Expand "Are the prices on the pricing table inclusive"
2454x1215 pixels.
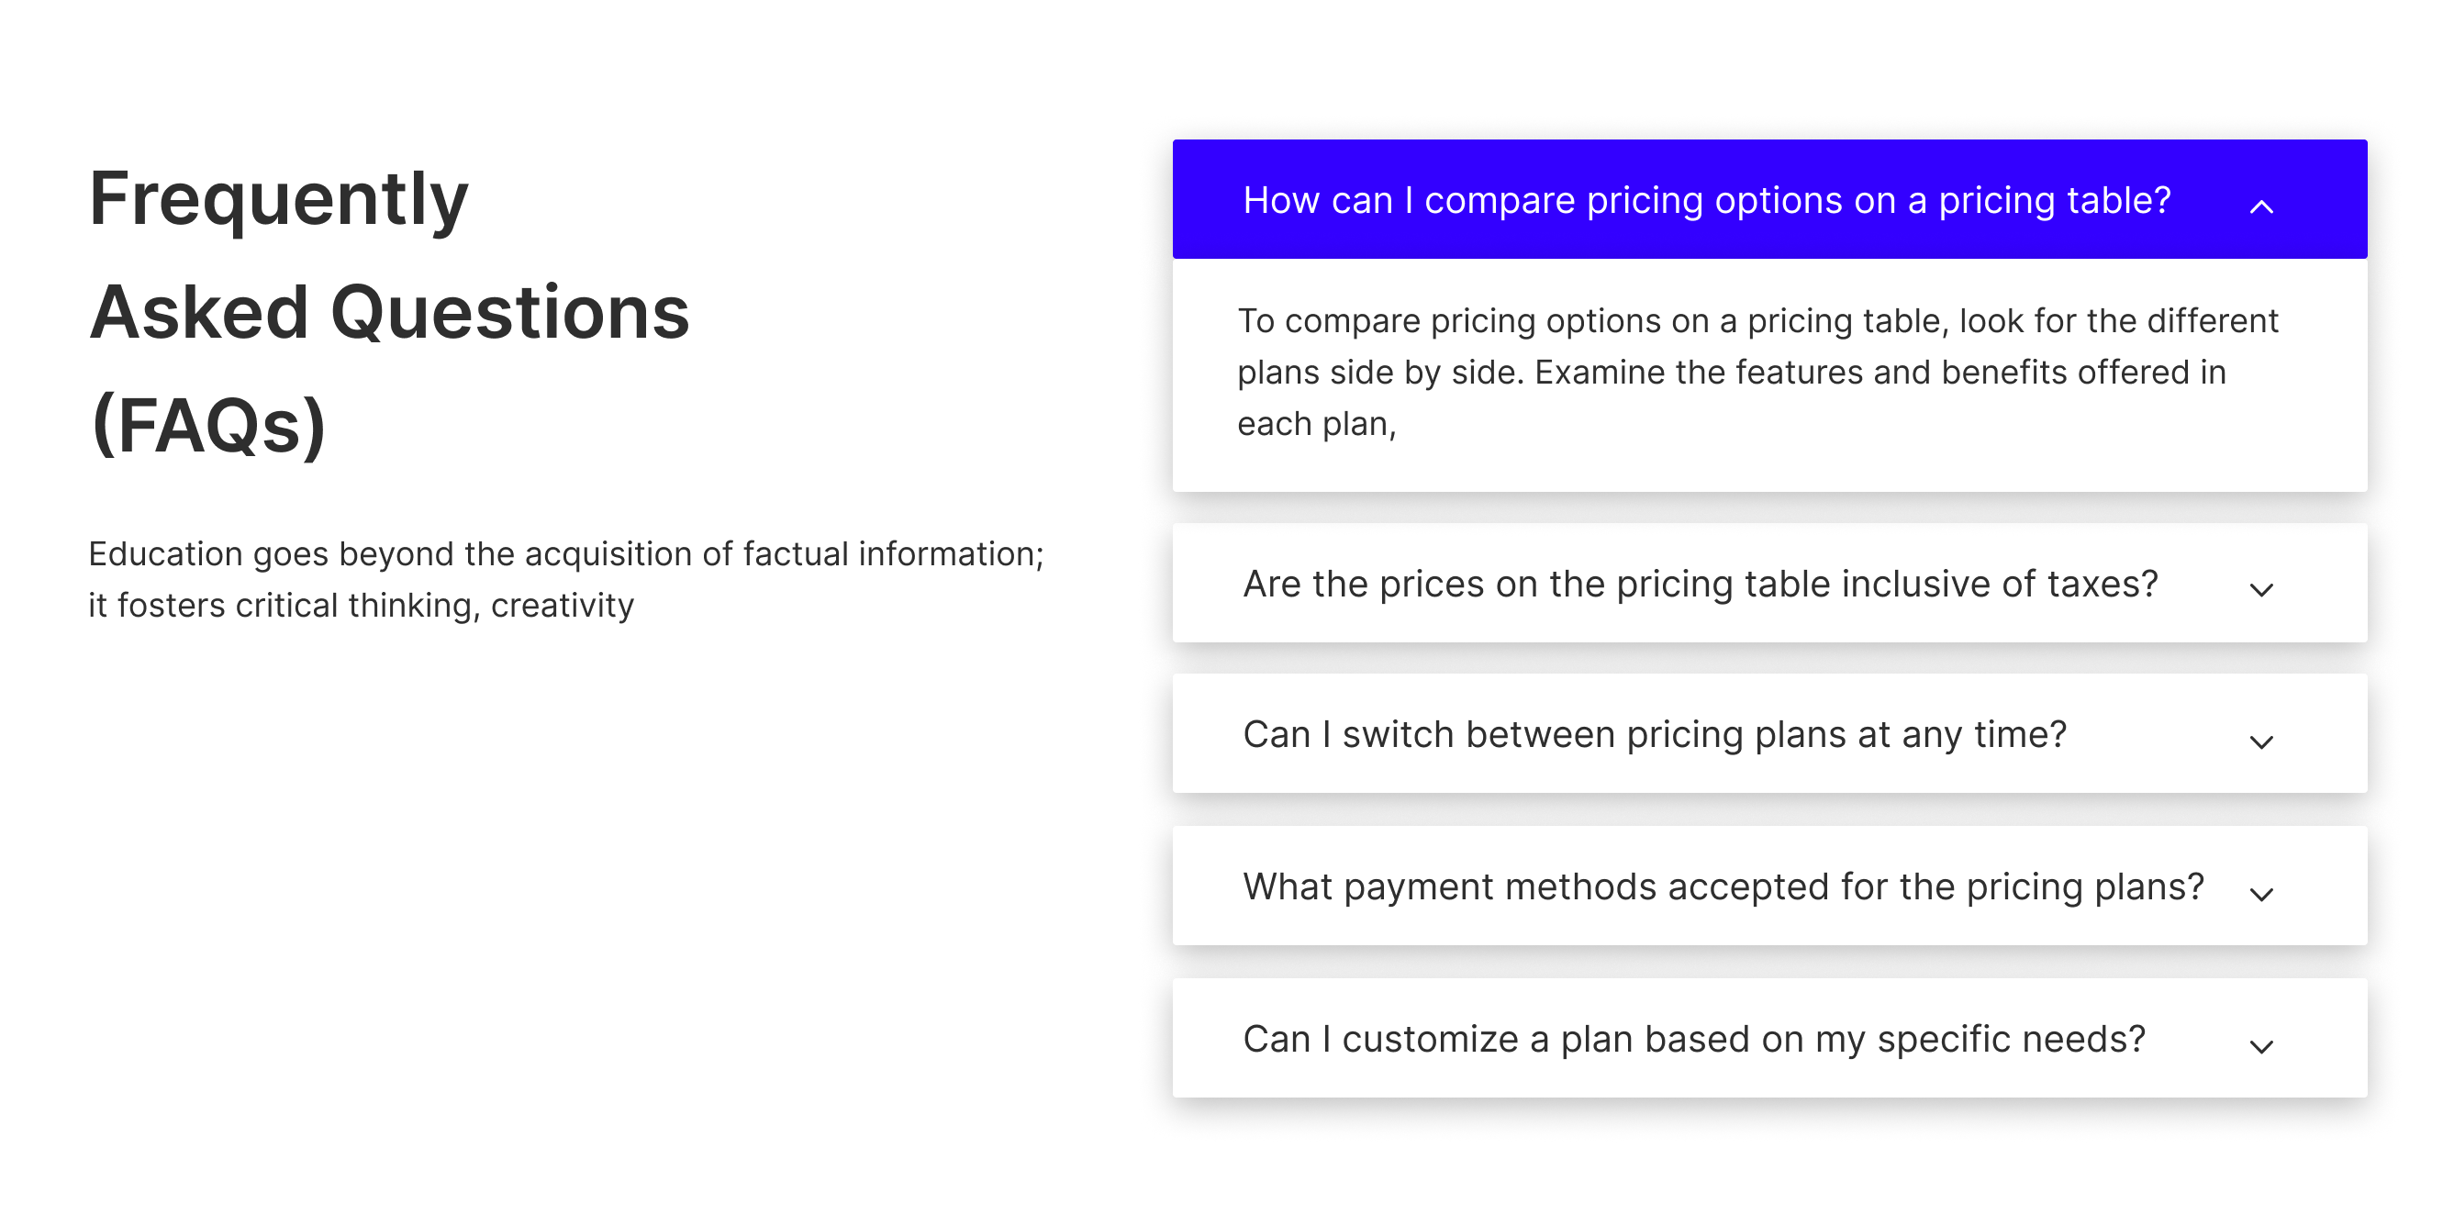tap(1700, 584)
